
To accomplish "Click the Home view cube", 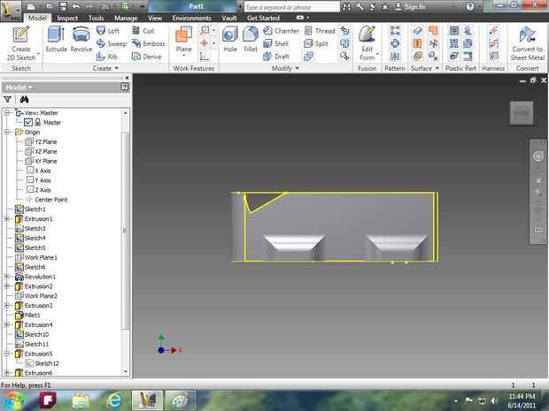I will (x=522, y=112).
